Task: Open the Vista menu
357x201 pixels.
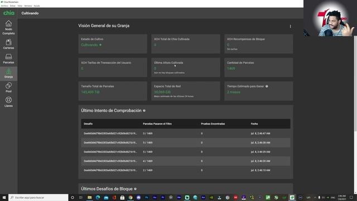Action: pyautogui.click(x=20, y=6)
